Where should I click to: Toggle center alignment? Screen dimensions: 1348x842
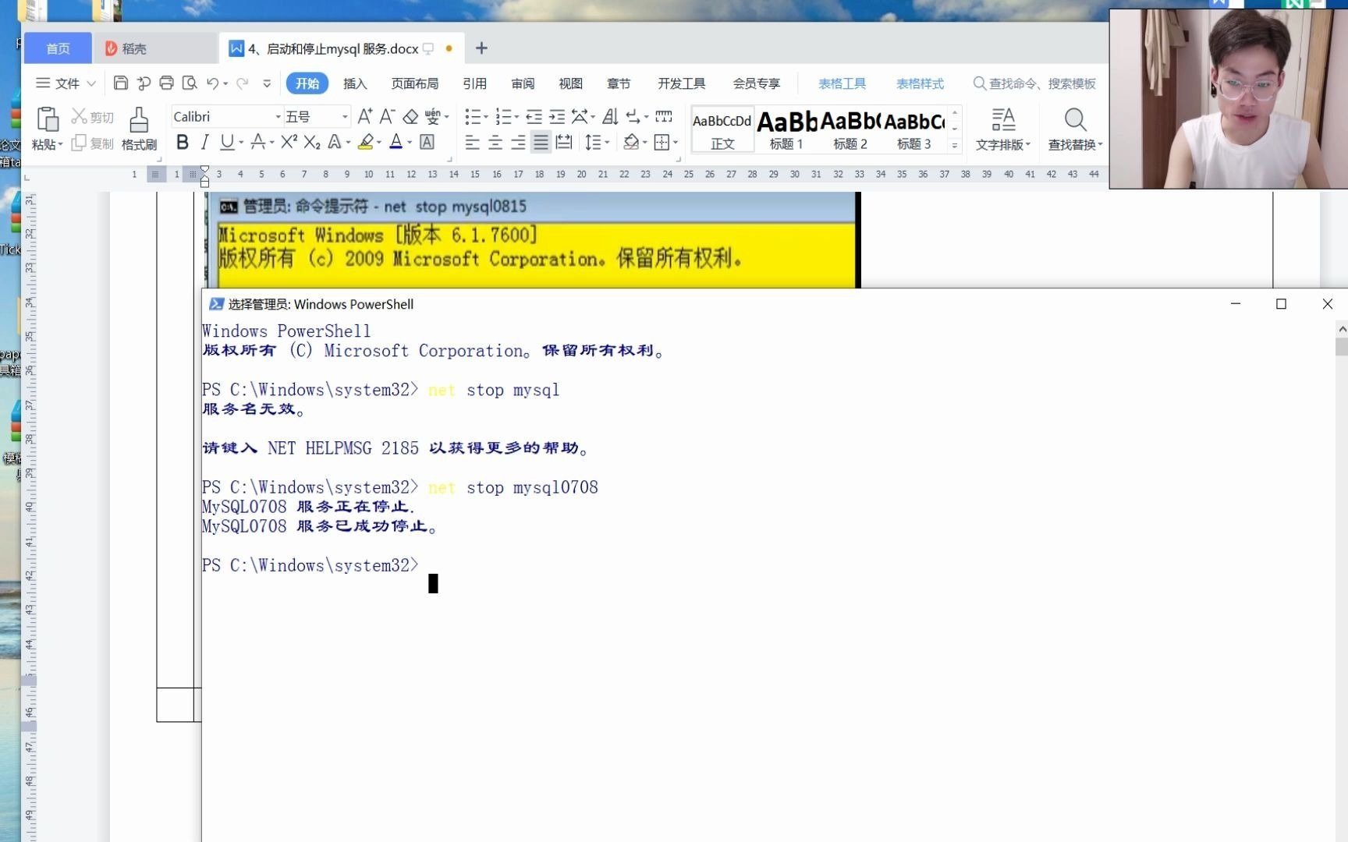point(495,142)
